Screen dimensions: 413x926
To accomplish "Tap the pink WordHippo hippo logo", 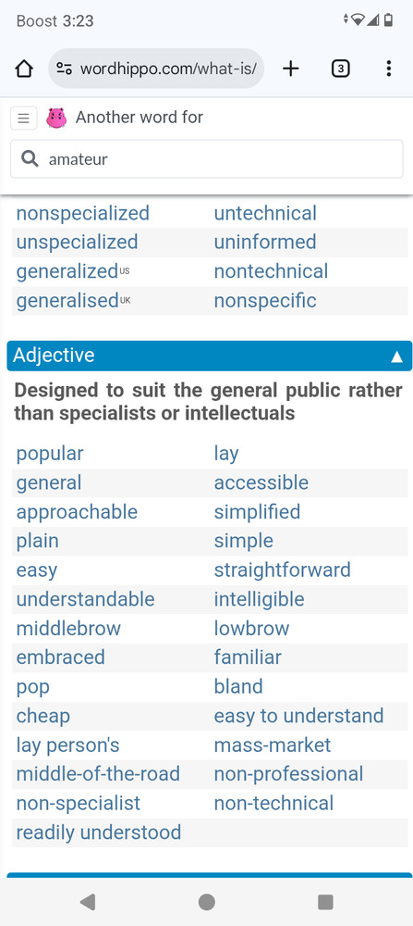I will pos(57,119).
